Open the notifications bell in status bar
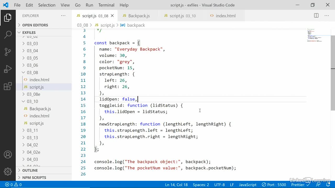 click(329, 185)
